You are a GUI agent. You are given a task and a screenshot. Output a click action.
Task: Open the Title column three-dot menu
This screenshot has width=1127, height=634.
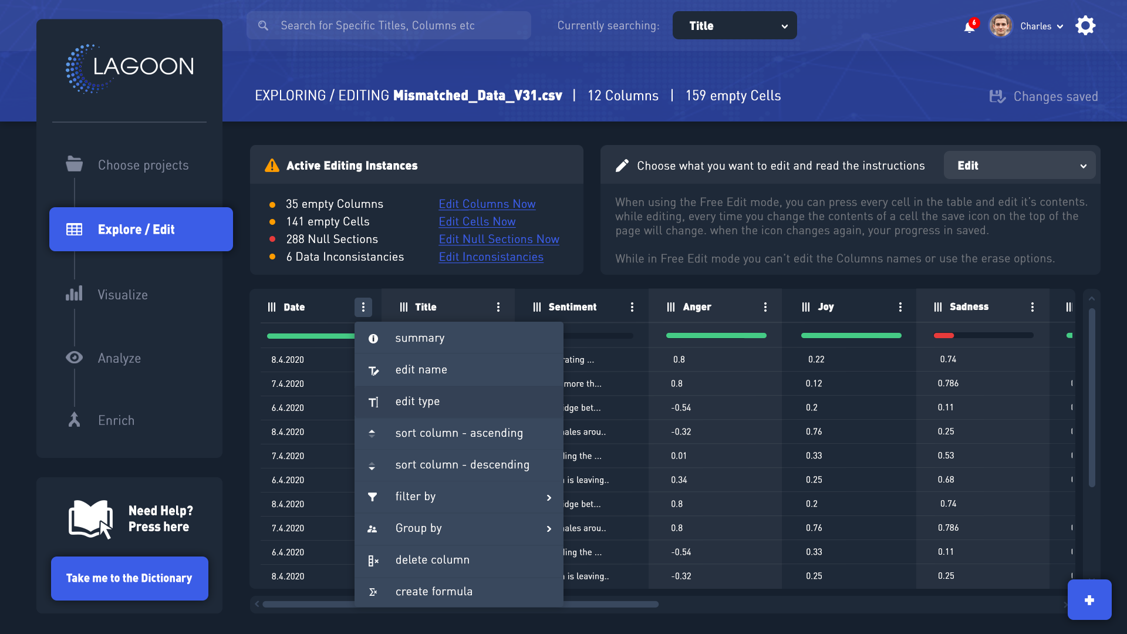click(498, 307)
